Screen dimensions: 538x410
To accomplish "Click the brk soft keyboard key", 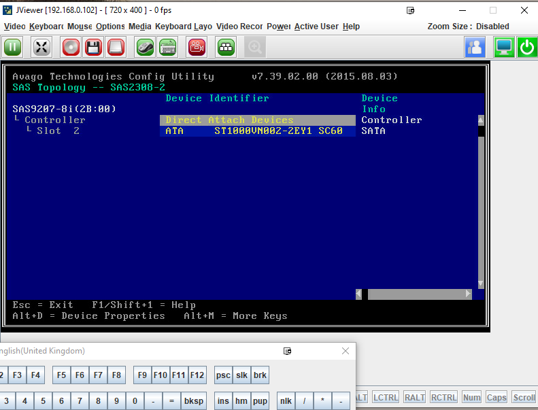I will 260,375.
